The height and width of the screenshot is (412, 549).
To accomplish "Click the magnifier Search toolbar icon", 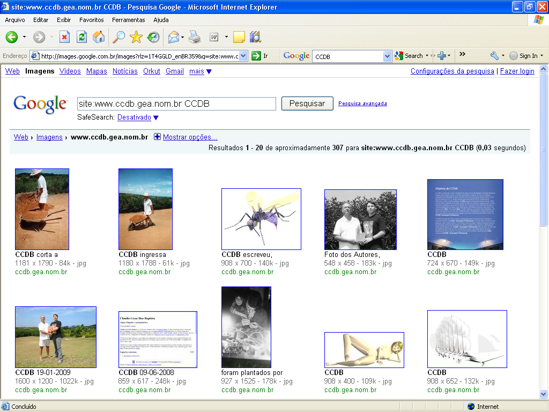I will (118, 37).
